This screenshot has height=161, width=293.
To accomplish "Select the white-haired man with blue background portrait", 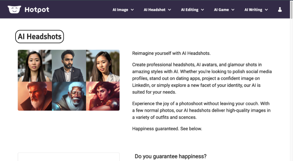I will click(69, 96).
